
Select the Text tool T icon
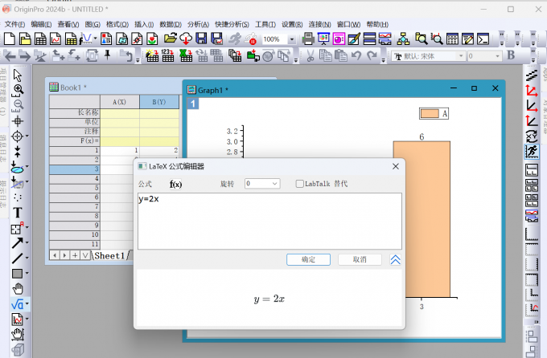coord(18,213)
